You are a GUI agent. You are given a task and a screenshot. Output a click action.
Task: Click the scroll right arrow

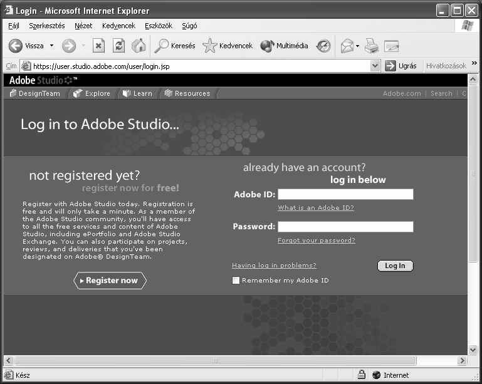coord(462,360)
